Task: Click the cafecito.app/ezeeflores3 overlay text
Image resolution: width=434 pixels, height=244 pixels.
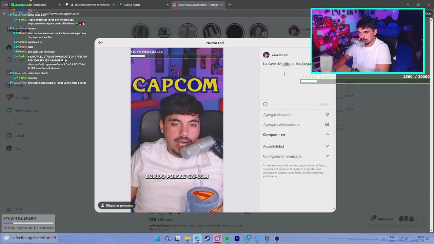Action: point(34,238)
